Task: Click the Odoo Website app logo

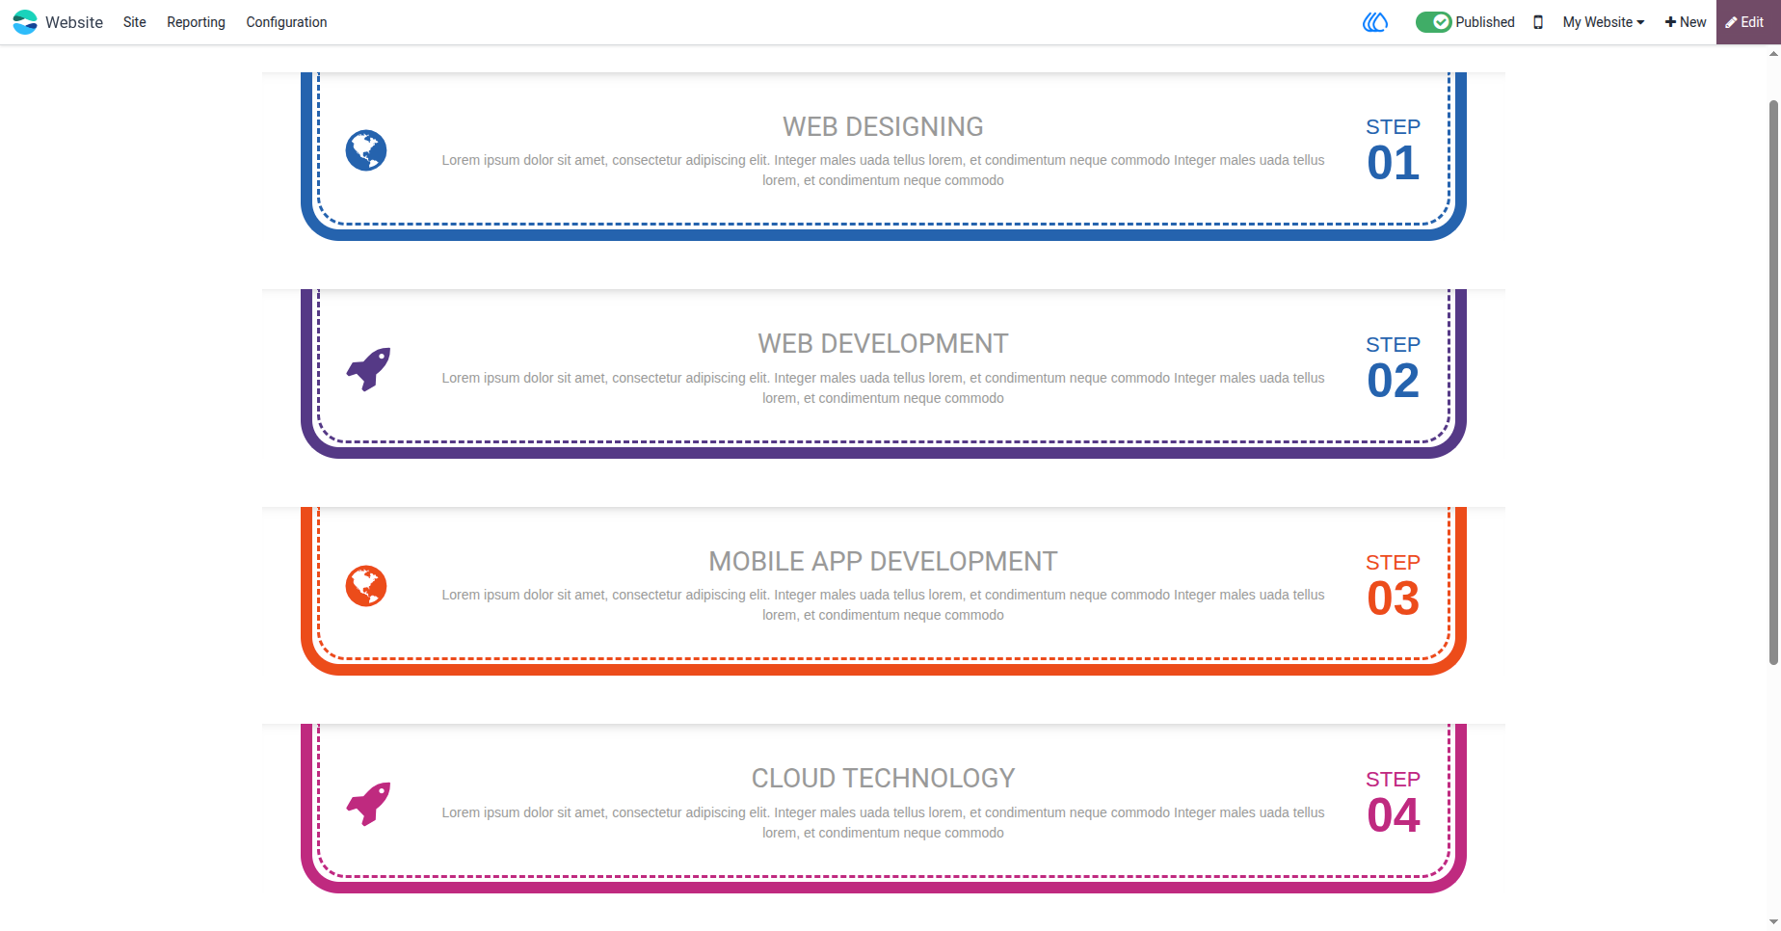Action: [25, 22]
